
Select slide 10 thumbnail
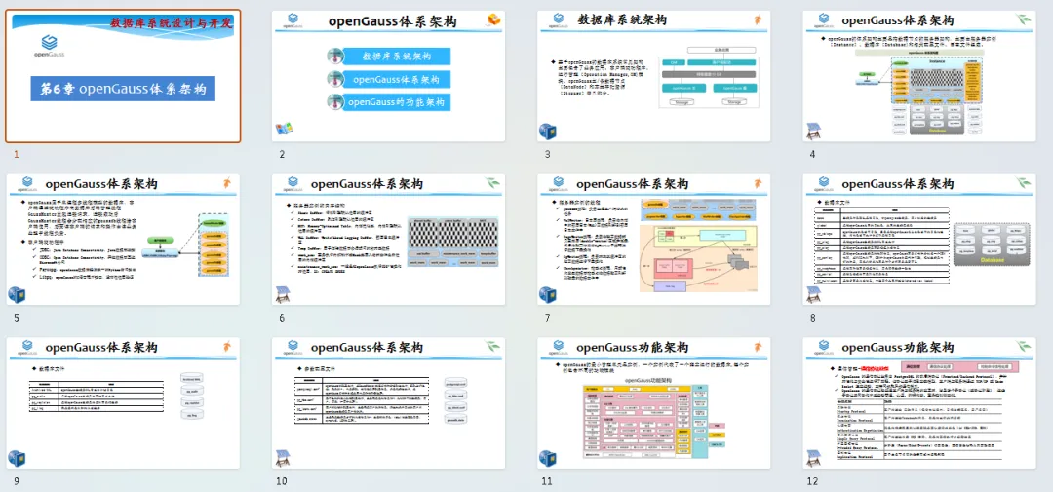(x=389, y=402)
